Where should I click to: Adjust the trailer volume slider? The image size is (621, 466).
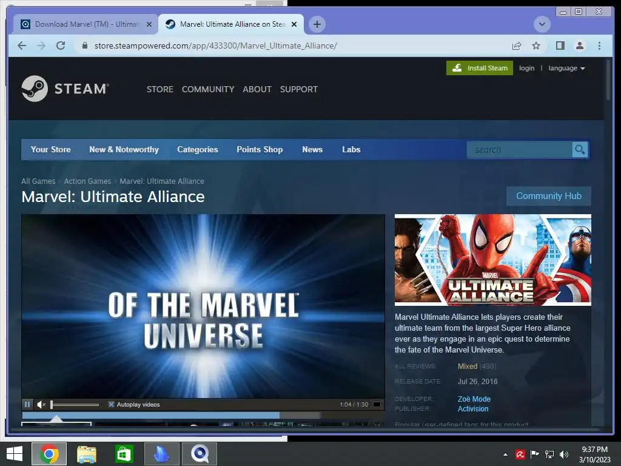[75, 405]
